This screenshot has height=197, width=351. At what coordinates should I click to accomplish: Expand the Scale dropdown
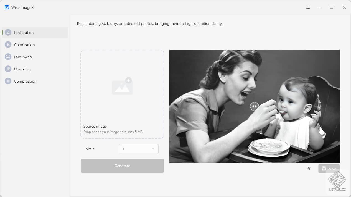click(x=139, y=149)
